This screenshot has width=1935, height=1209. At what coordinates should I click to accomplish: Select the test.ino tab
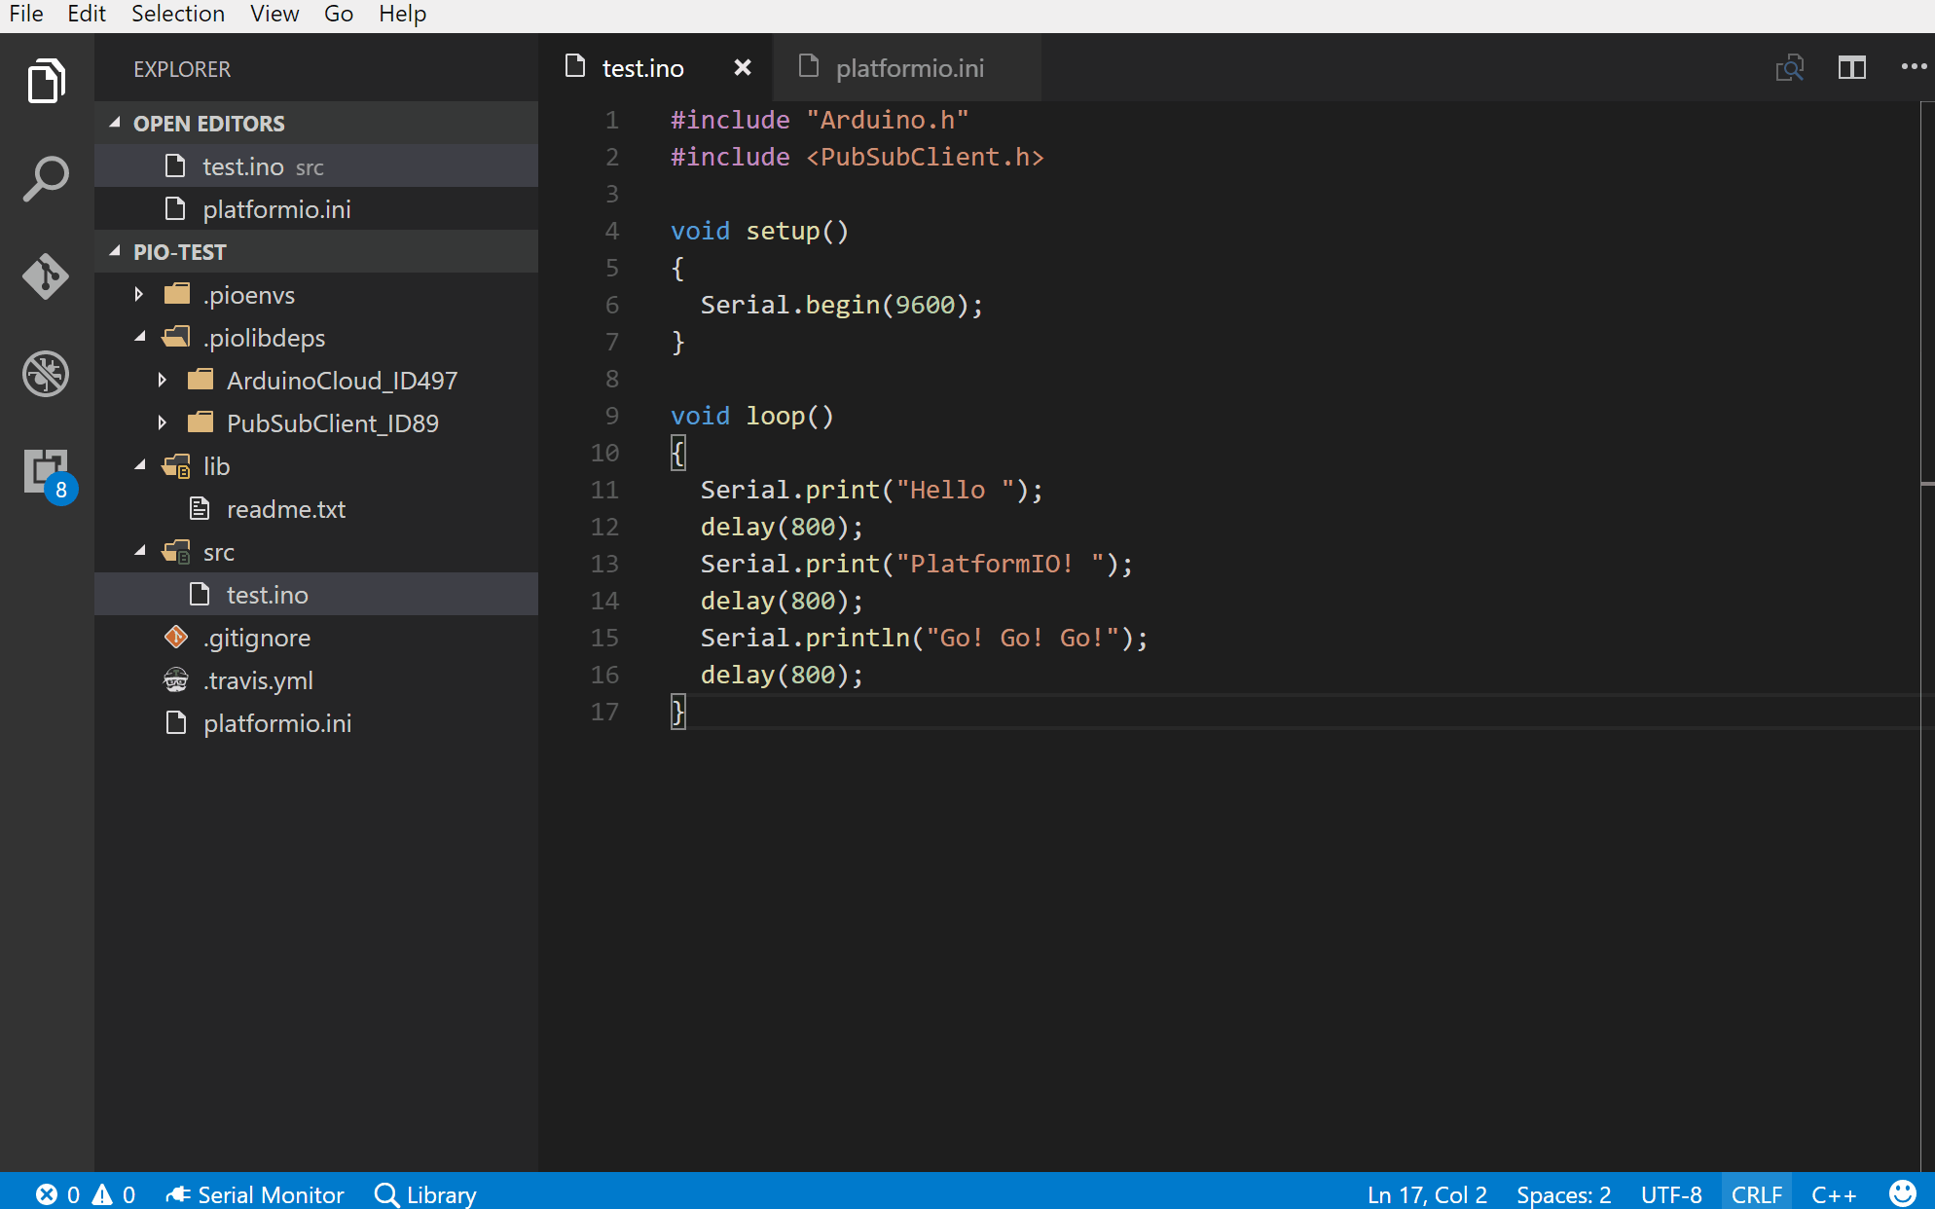pos(643,67)
